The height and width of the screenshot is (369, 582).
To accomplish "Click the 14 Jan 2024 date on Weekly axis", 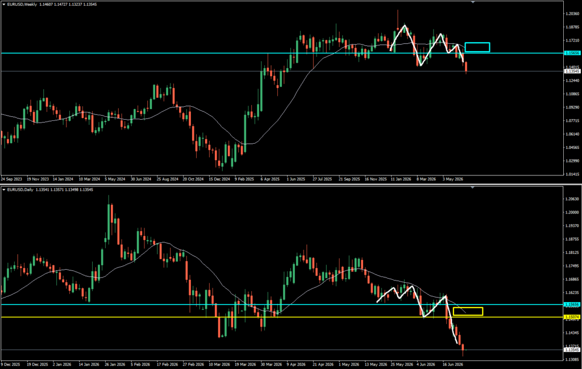I will tap(63, 179).
